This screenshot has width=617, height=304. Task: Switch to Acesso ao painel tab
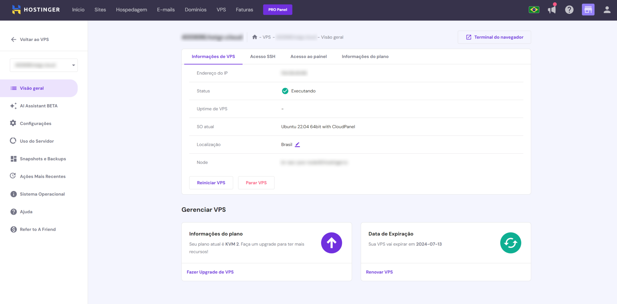coord(308,57)
